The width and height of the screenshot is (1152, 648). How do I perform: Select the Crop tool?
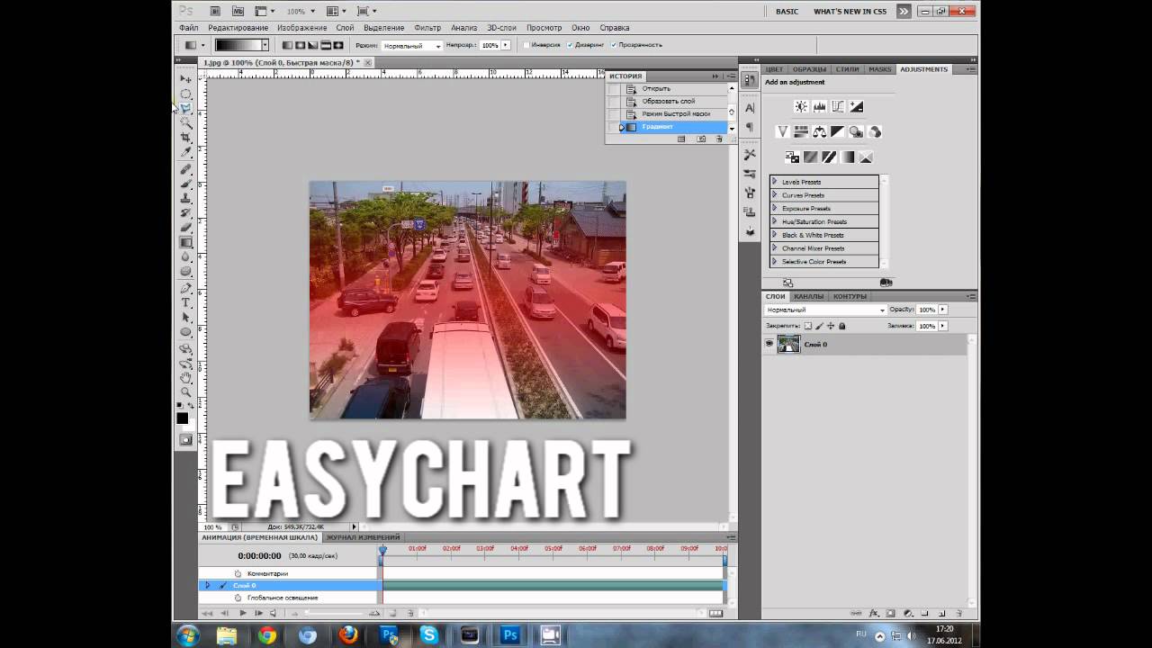[185, 138]
